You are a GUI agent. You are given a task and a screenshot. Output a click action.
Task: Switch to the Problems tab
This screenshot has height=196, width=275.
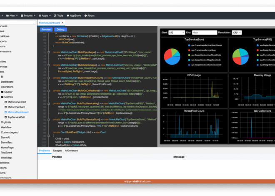point(44,151)
